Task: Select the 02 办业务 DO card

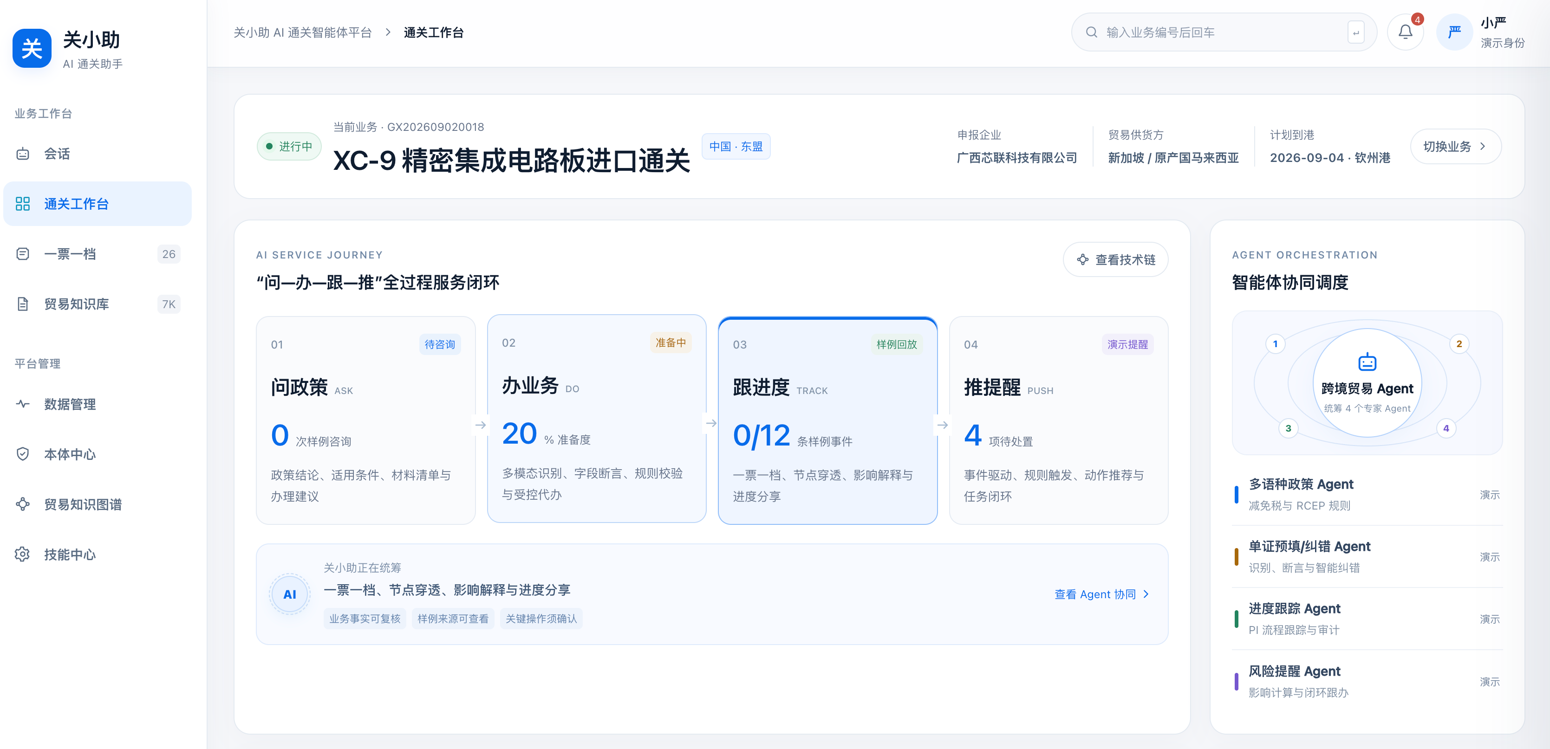Action: 597,419
